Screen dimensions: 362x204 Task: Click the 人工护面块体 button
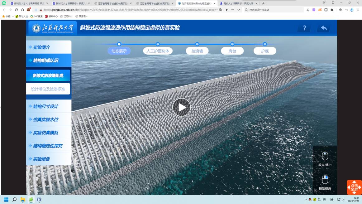coord(158,51)
